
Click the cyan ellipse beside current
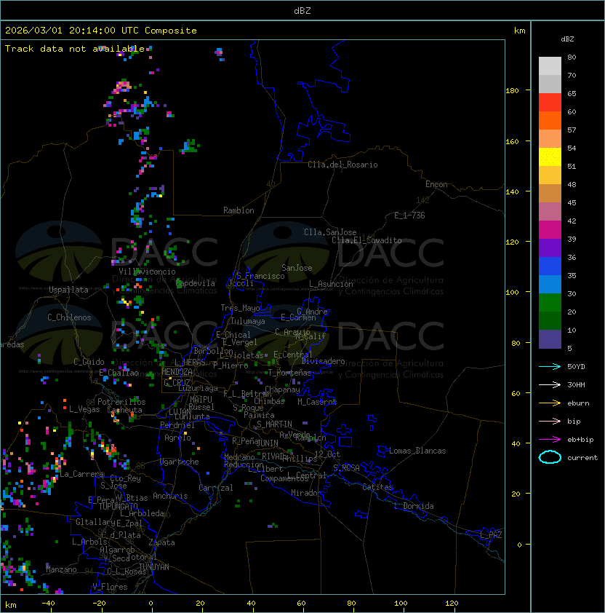click(x=550, y=458)
